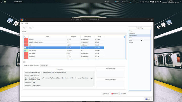
Task: Select the breeze-icons package name
Action: [x=33, y=51]
